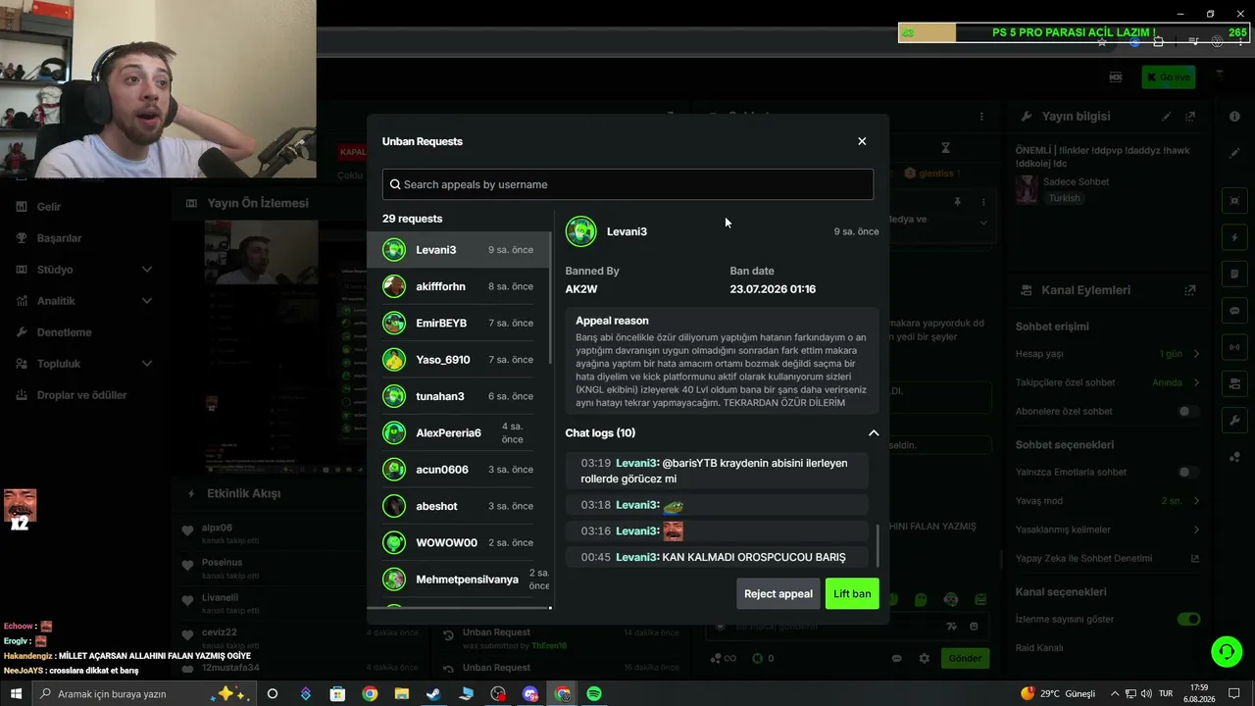1255x706 pixels.
Task: Click Levani3's avatar in the appeal details
Action: click(581, 231)
